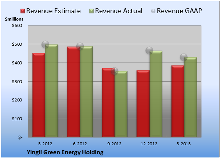The image size is (220, 158).
Task: Click the 'Yingli Green Energy Holding' title
Action: point(65,152)
